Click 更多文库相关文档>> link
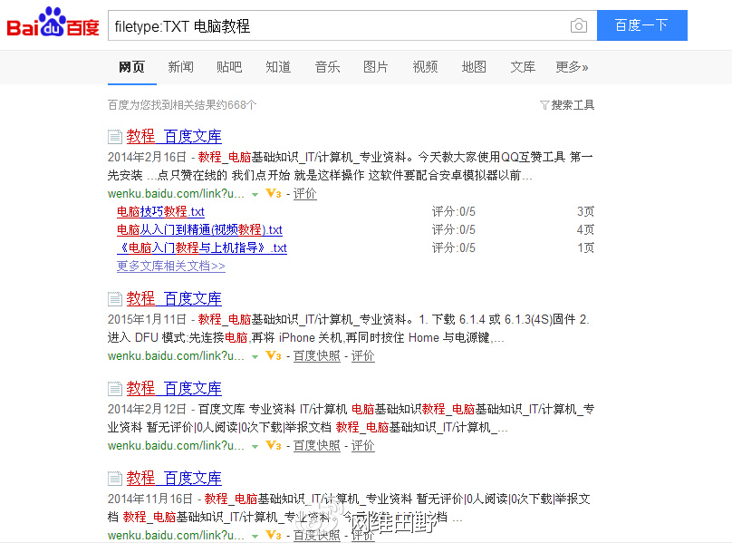The image size is (732, 543). click(171, 266)
